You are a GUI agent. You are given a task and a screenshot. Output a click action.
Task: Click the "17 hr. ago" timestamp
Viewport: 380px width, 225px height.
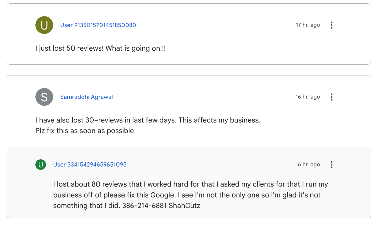308,25
